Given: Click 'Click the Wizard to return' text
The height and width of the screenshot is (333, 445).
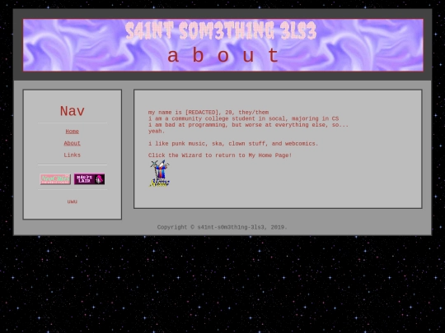Looking at the screenshot, I should pyautogui.click(x=220, y=155).
